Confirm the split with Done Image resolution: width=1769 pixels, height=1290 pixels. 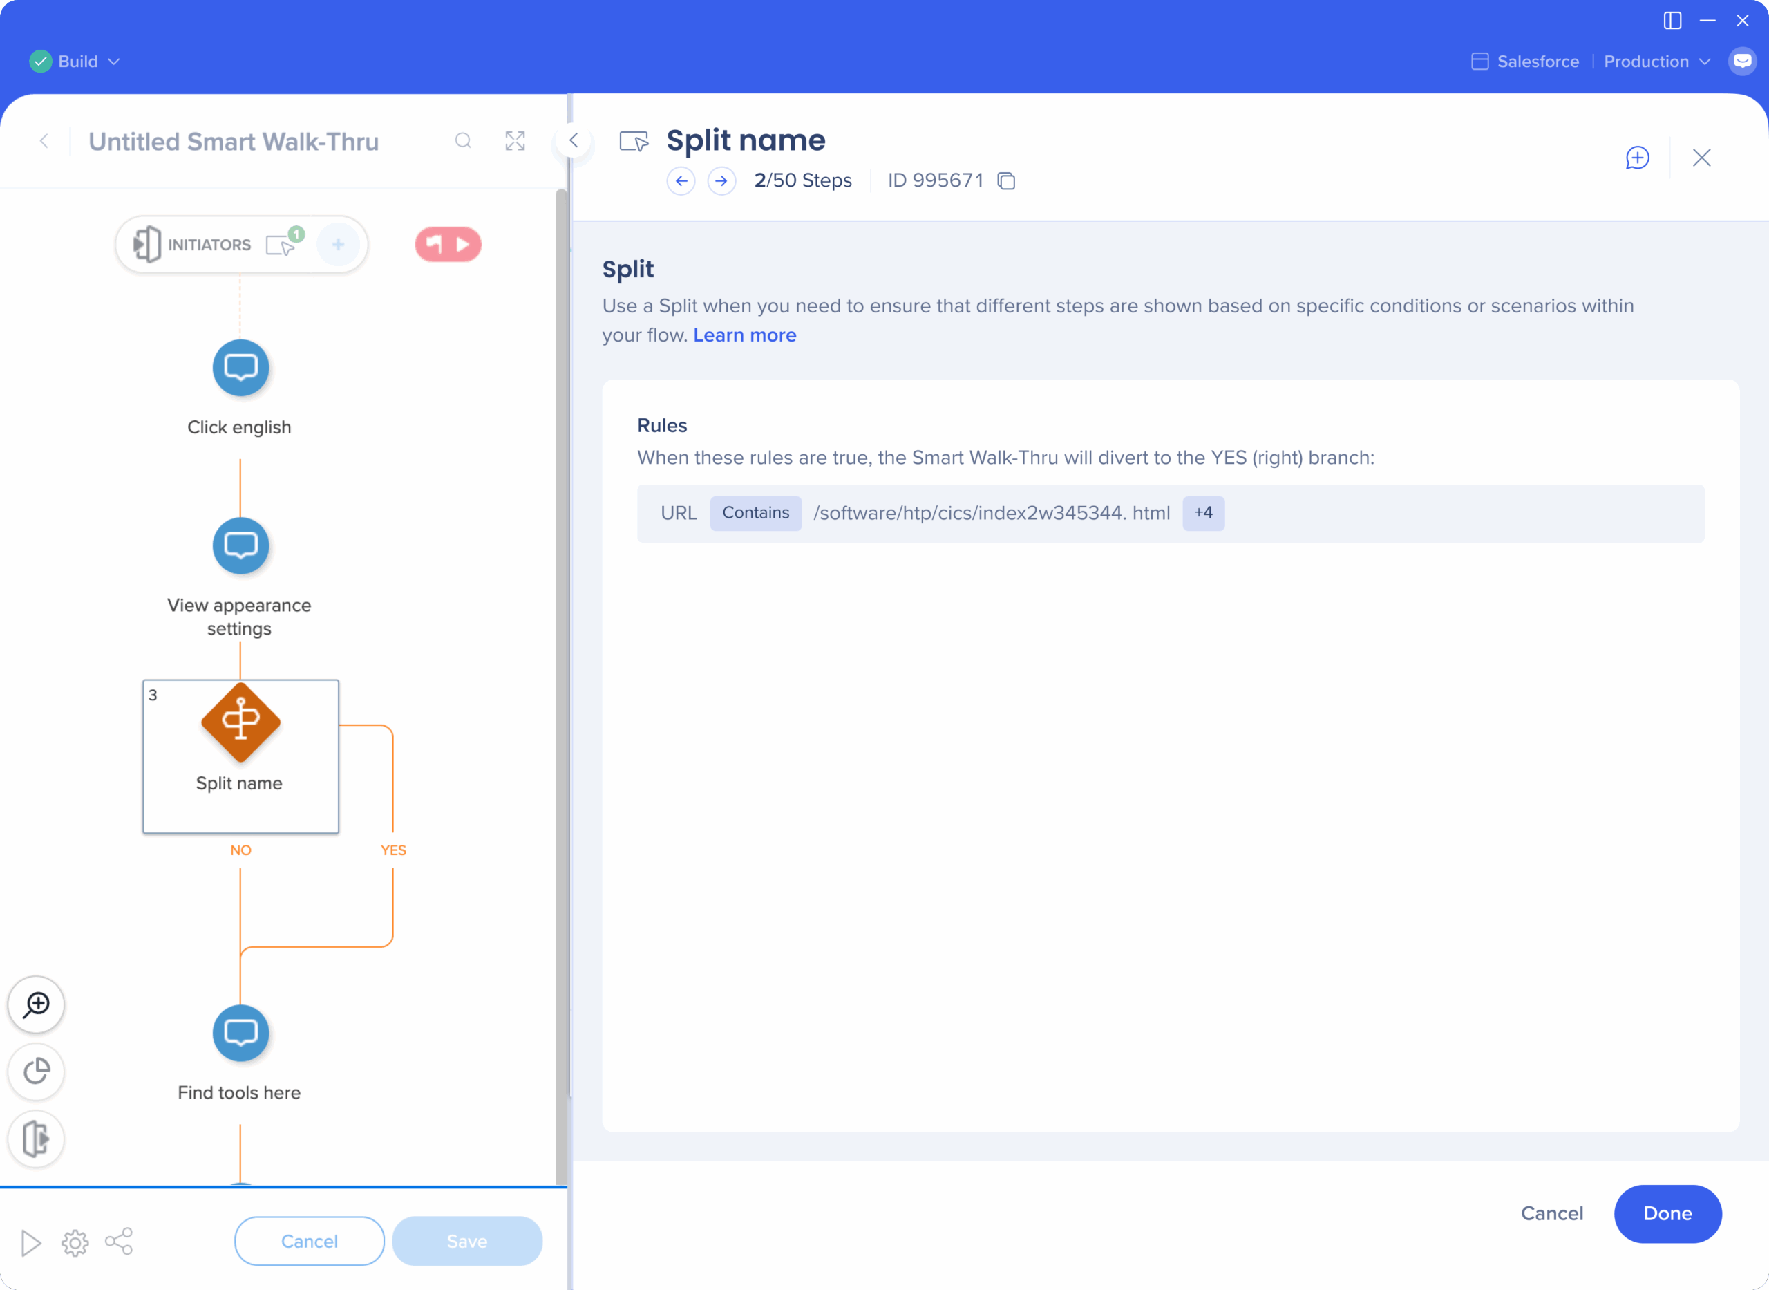(x=1667, y=1213)
